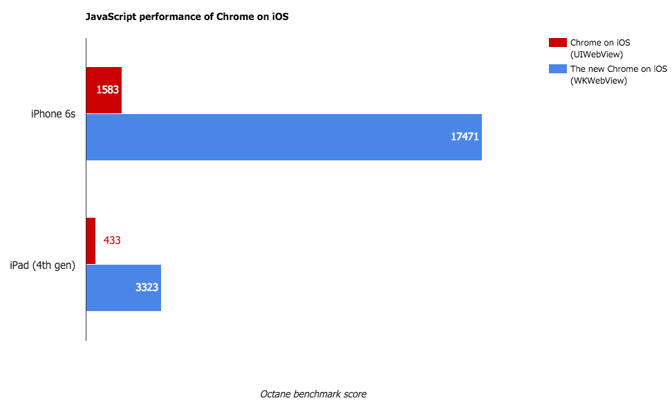Click the 'iPhone 6s' axis category label
Image resolution: width=672 pixels, height=403 pixels.
click(53, 114)
